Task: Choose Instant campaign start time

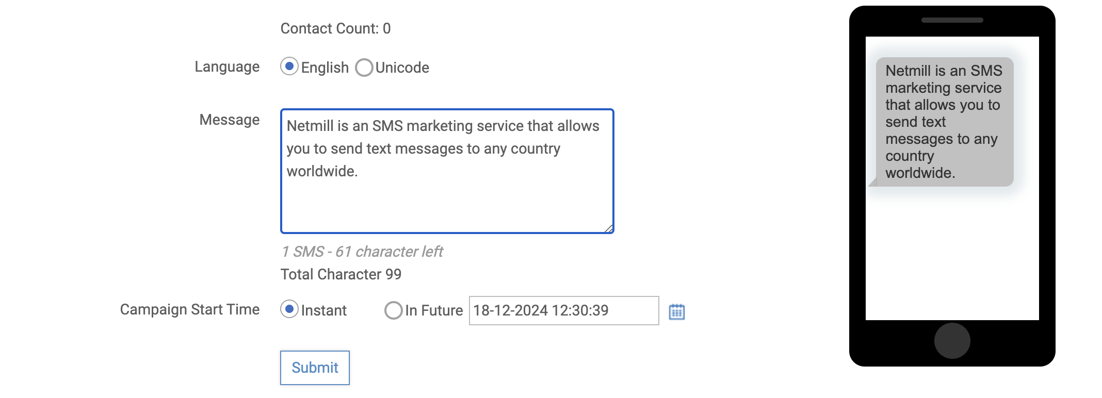Action: pyautogui.click(x=289, y=310)
